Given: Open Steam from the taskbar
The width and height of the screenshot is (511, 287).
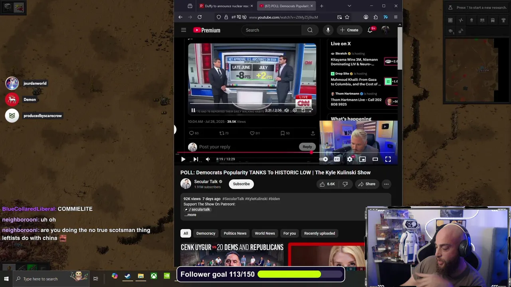Looking at the screenshot, I should [127, 276].
